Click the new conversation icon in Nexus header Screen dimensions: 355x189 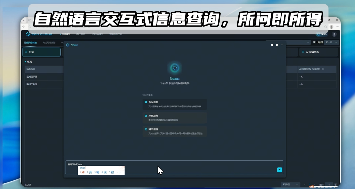pos(272,45)
